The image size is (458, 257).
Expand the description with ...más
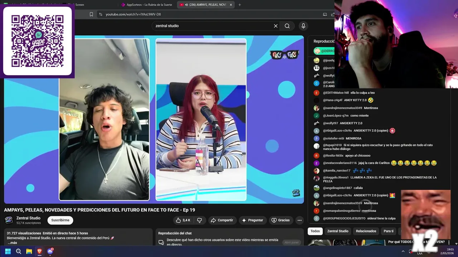pyautogui.click(x=12, y=243)
